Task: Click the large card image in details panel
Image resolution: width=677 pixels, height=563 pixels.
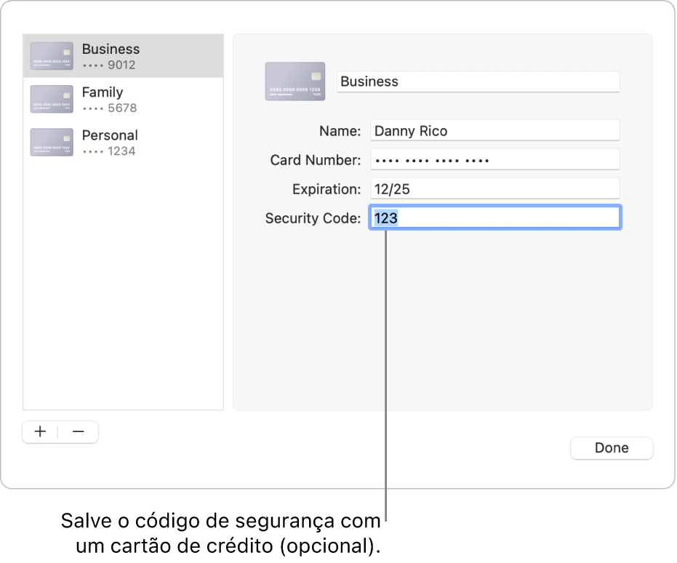Action: point(295,81)
